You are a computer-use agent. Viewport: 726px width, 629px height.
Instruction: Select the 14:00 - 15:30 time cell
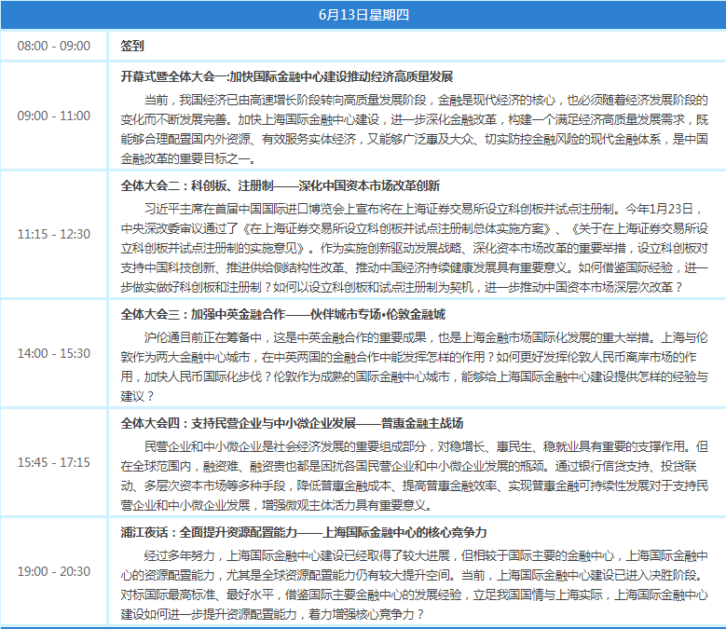pyautogui.click(x=54, y=353)
